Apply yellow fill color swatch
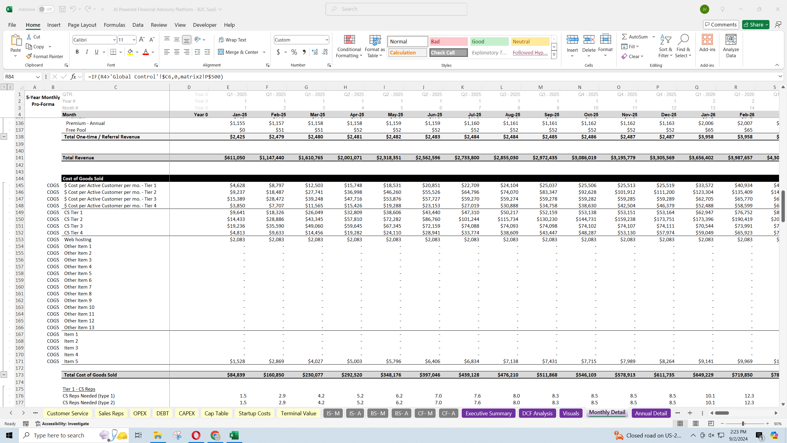This screenshot has height=443, width=787. click(x=130, y=52)
